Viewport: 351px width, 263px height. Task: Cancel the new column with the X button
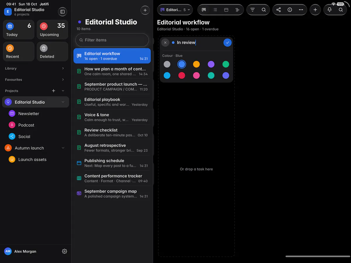point(165,43)
